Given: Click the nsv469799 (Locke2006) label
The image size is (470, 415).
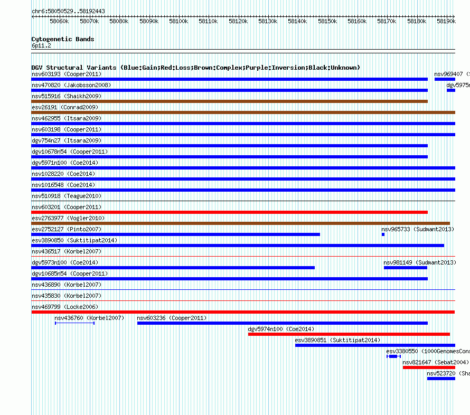Looking at the screenshot, I should point(65,307).
